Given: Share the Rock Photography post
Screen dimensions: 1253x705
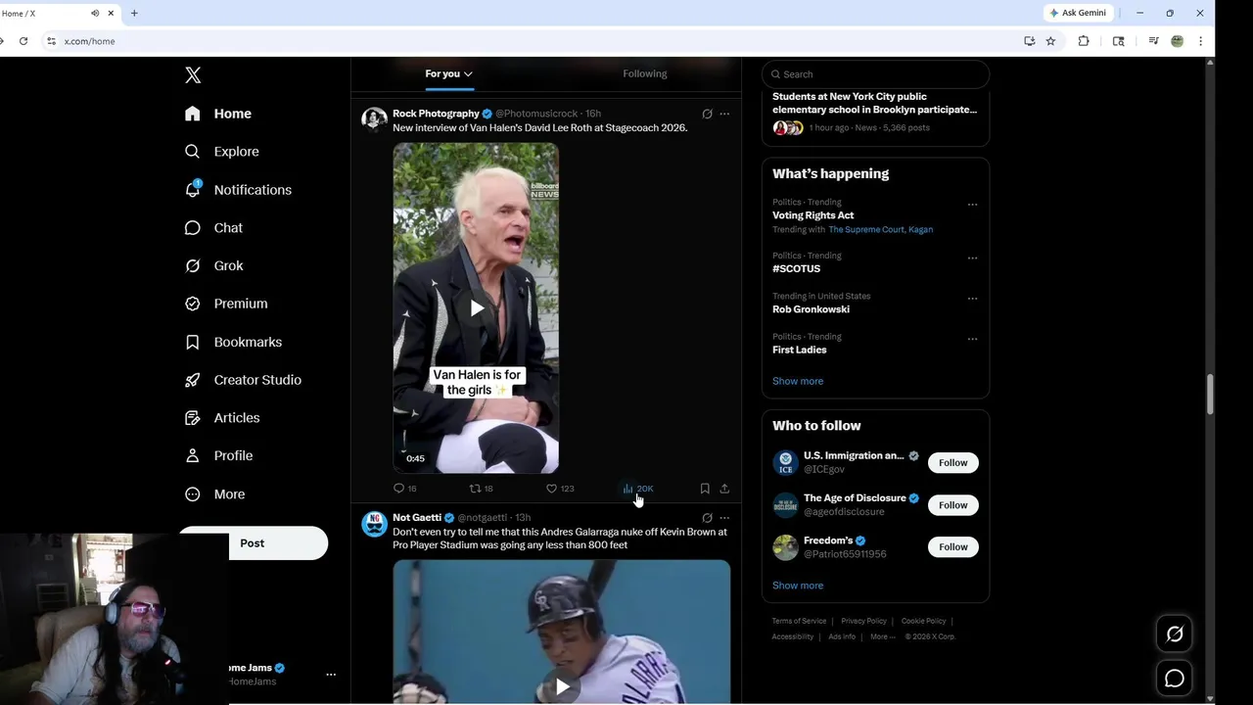Looking at the screenshot, I should [x=724, y=489].
